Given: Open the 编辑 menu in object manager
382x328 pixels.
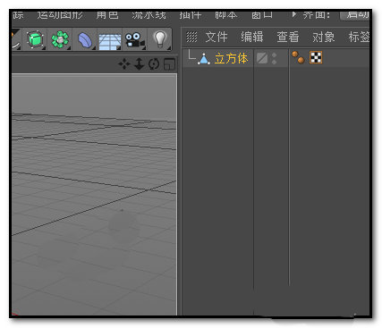Looking at the screenshot, I should point(252,37).
